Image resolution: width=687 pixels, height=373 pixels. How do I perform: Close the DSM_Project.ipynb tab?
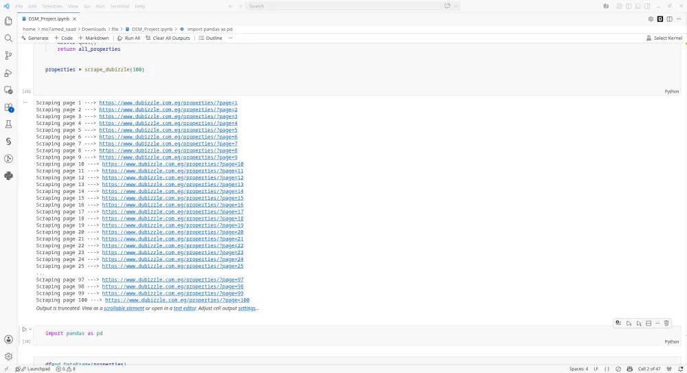(x=74, y=19)
